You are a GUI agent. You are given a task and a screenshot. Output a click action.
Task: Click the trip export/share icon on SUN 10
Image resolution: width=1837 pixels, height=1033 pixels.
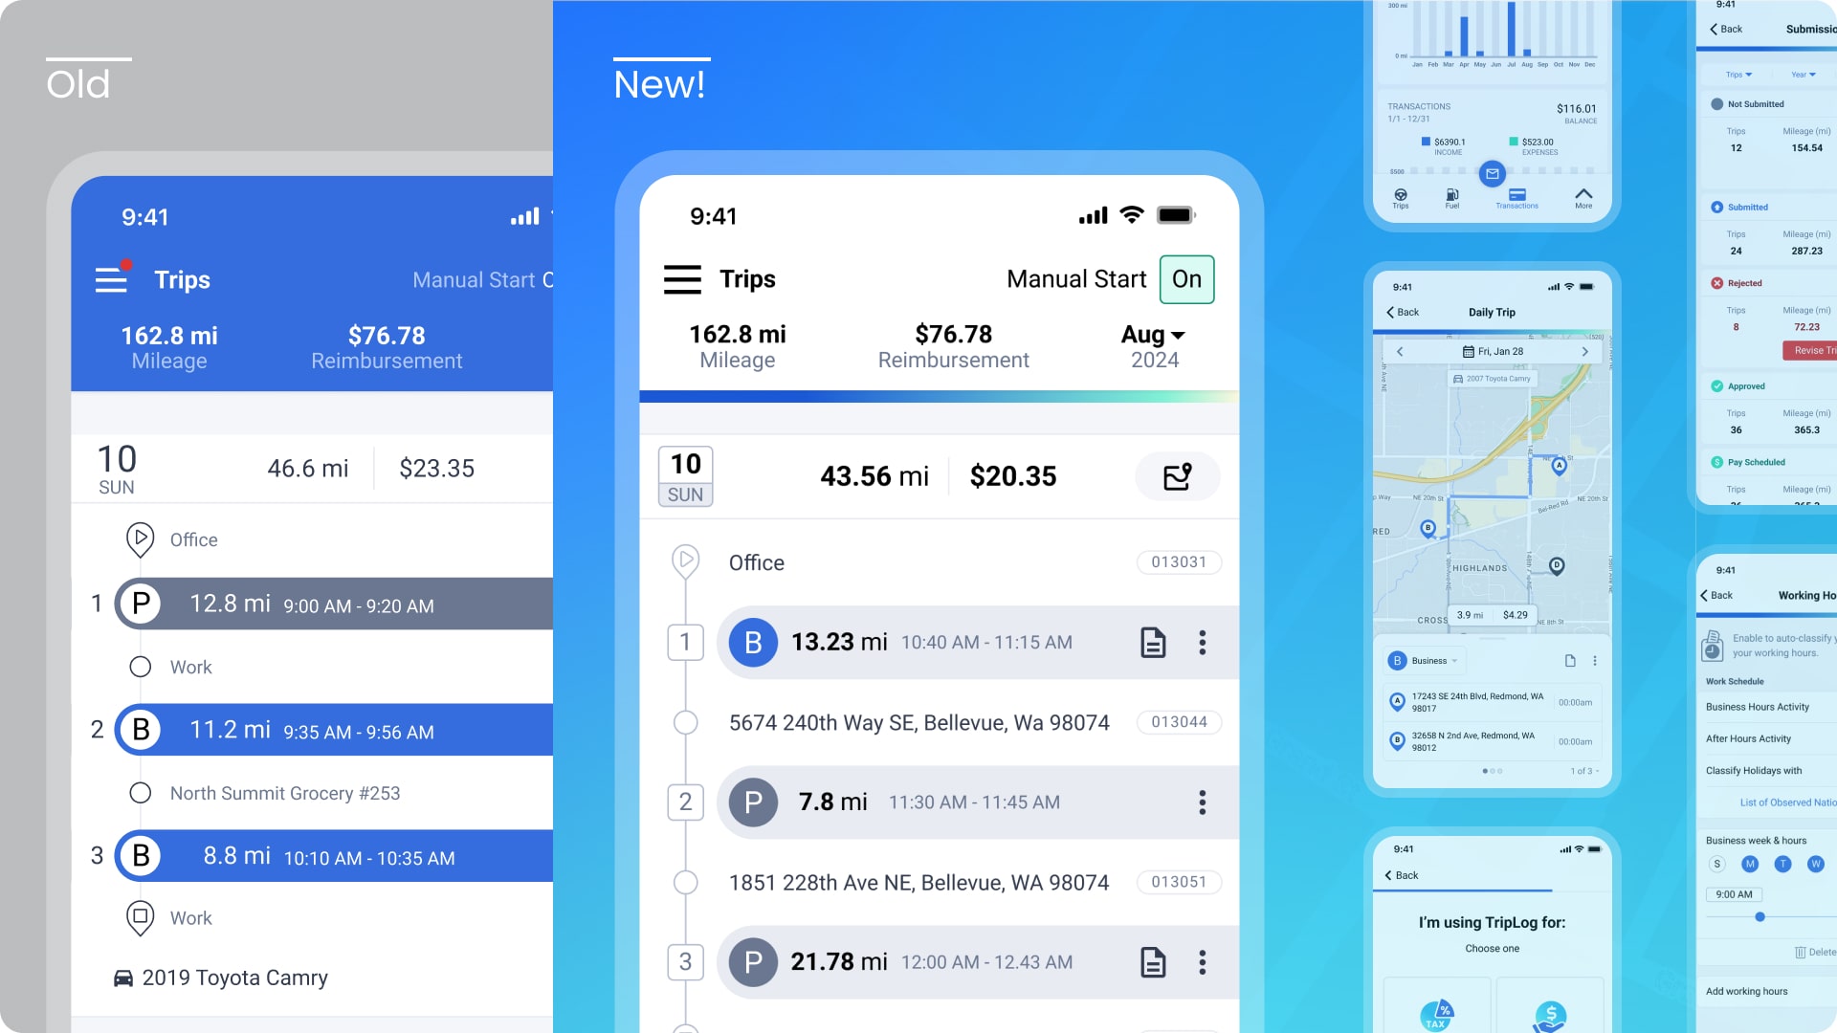(1177, 475)
